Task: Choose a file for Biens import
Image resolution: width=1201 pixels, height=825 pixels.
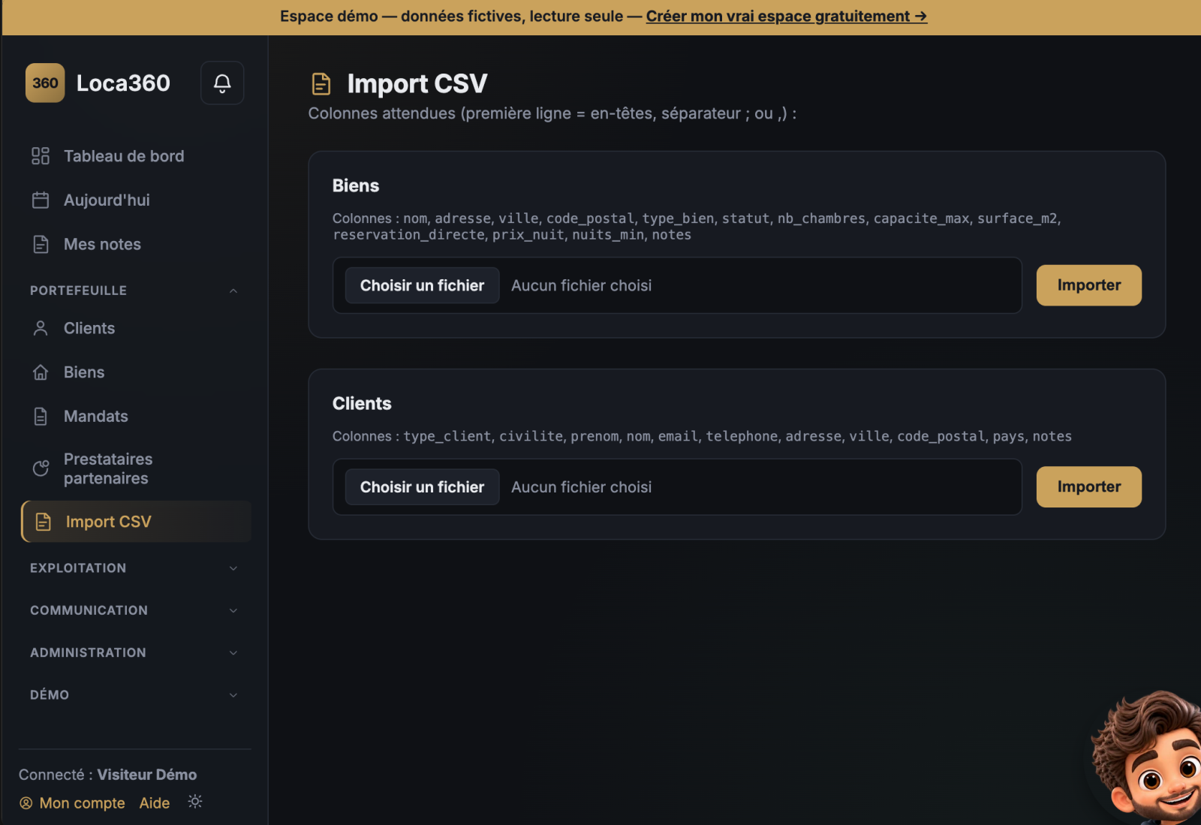Action: [422, 285]
